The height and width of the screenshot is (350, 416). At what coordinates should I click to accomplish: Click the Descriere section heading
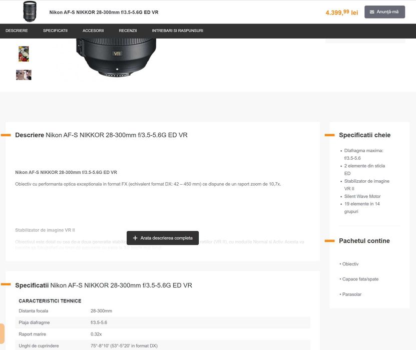(101, 135)
